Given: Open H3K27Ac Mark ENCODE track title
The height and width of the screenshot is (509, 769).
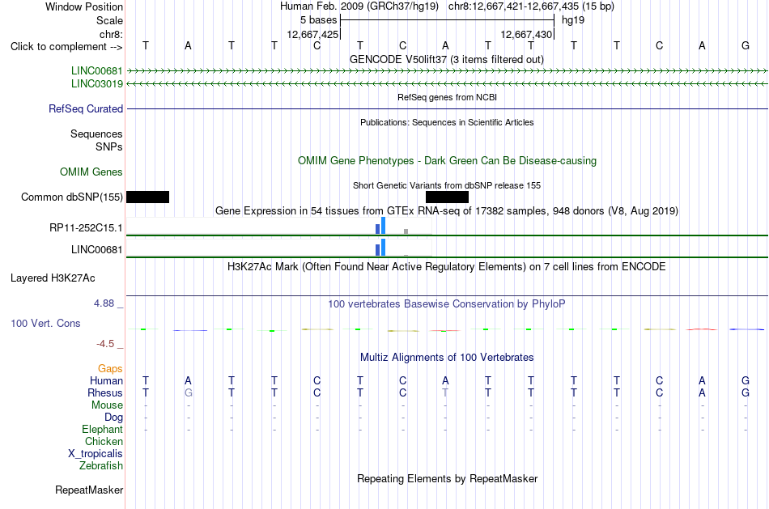Looking at the screenshot, I should click(446, 267).
